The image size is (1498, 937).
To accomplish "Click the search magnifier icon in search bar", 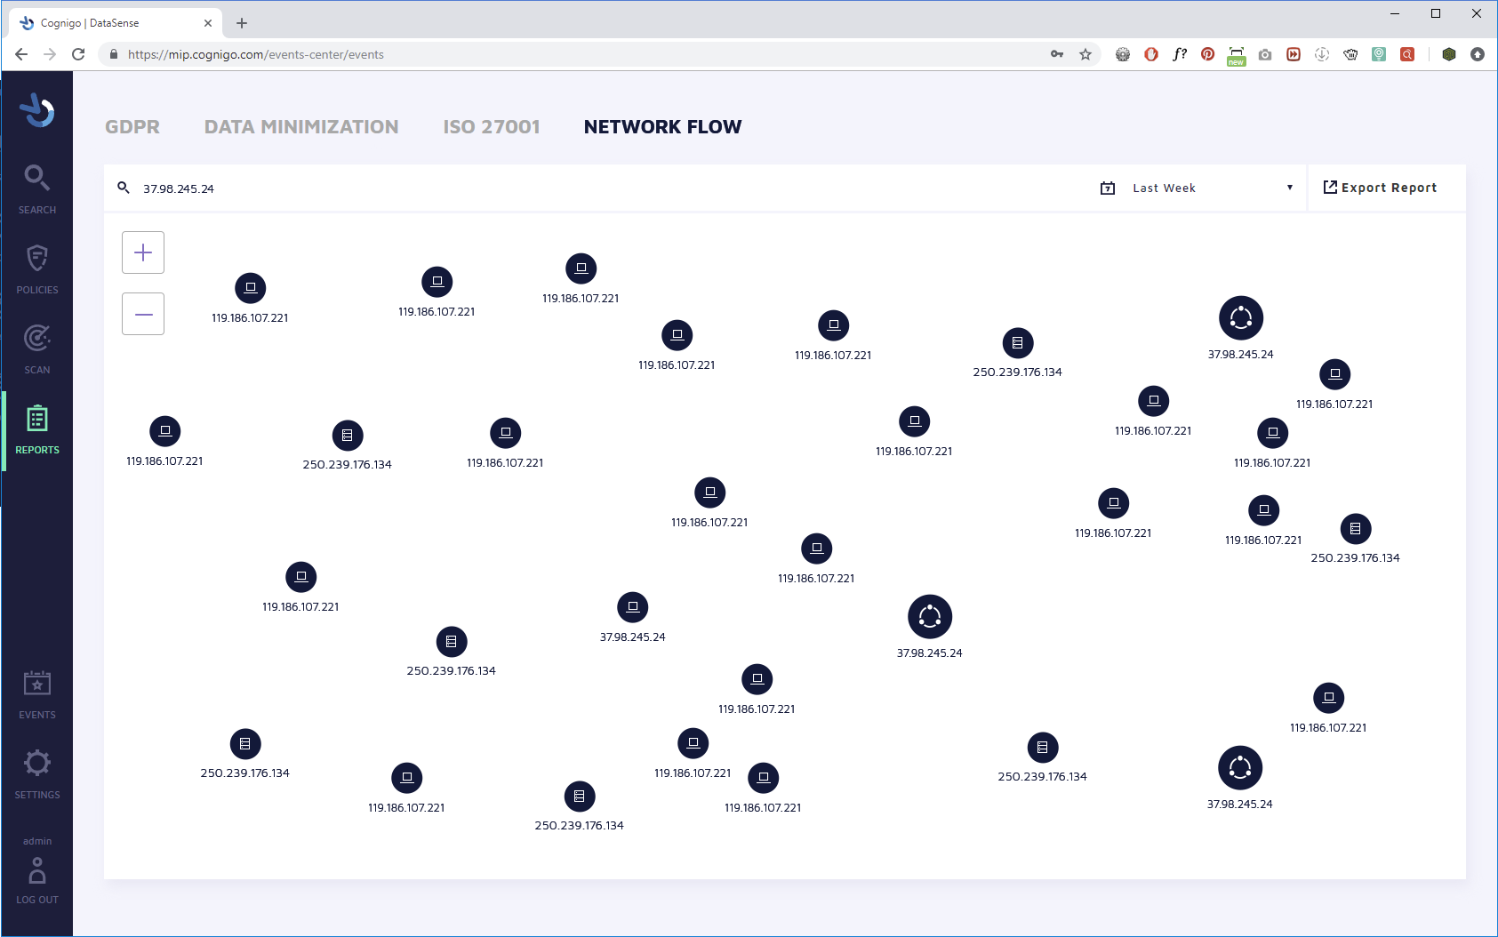I will coord(124,188).
